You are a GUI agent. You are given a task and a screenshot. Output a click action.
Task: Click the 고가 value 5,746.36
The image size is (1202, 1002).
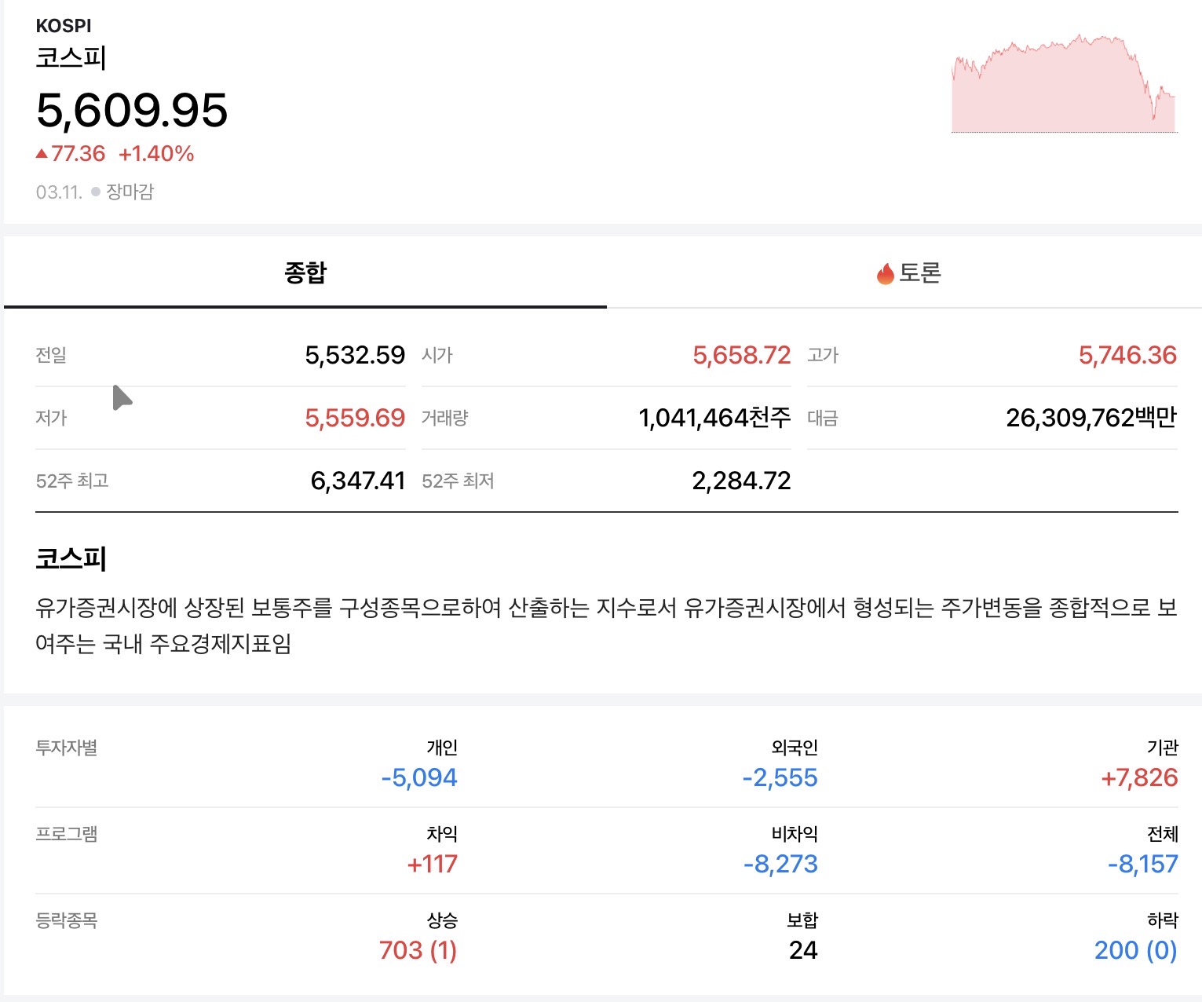coord(1127,355)
